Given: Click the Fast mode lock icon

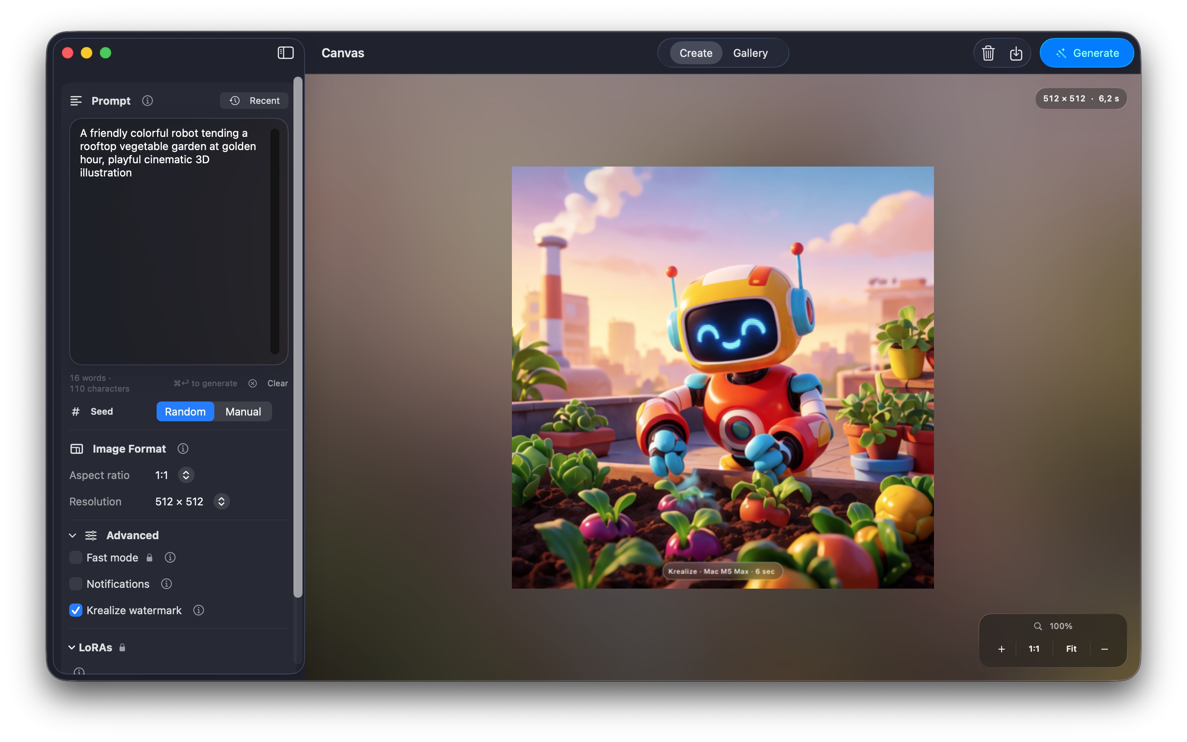Looking at the screenshot, I should 150,557.
